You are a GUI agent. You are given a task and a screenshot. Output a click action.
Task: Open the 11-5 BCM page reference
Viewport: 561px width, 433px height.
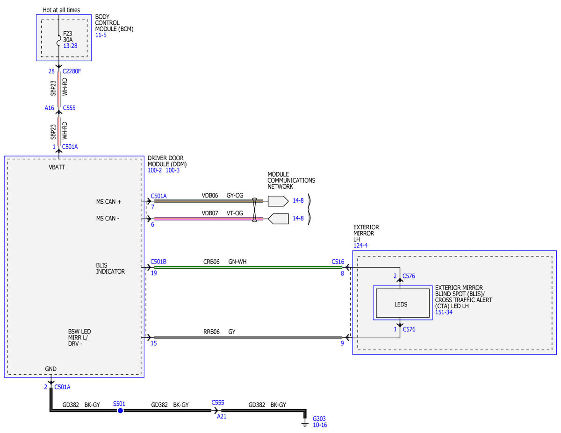[x=101, y=35]
